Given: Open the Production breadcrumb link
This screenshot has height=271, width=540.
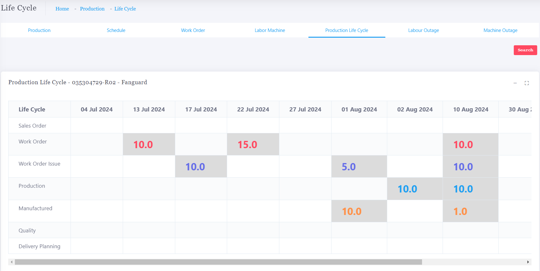Looking at the screenshot, I should [92, 9].
